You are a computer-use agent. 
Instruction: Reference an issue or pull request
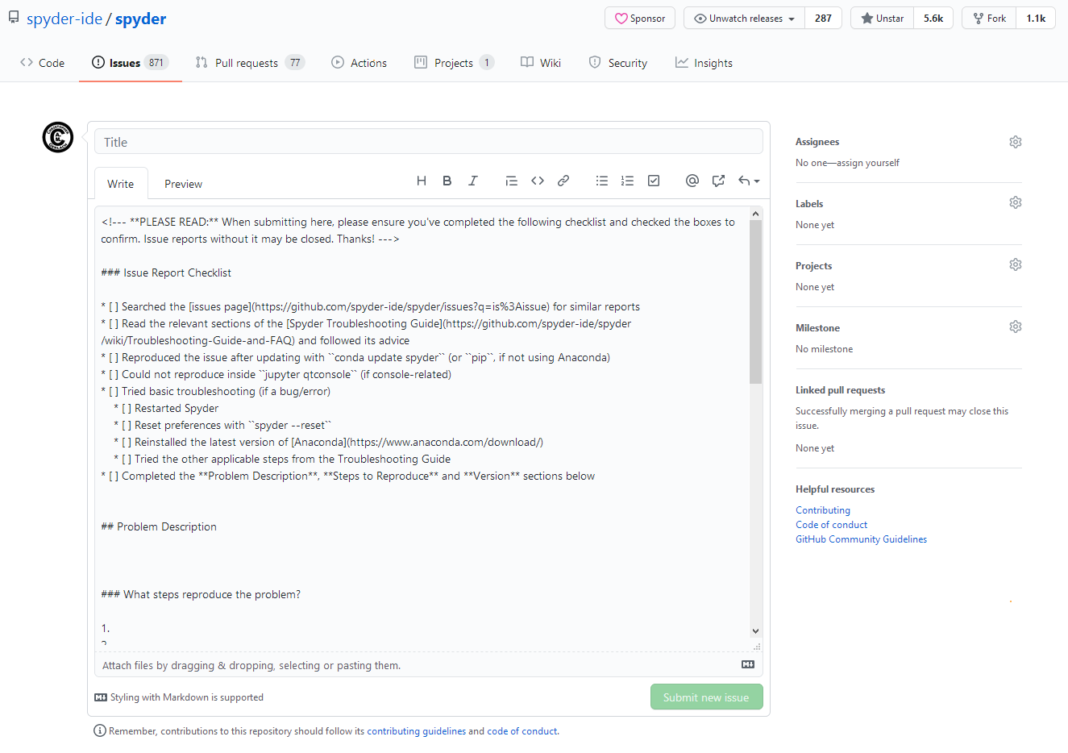point(718,181)
